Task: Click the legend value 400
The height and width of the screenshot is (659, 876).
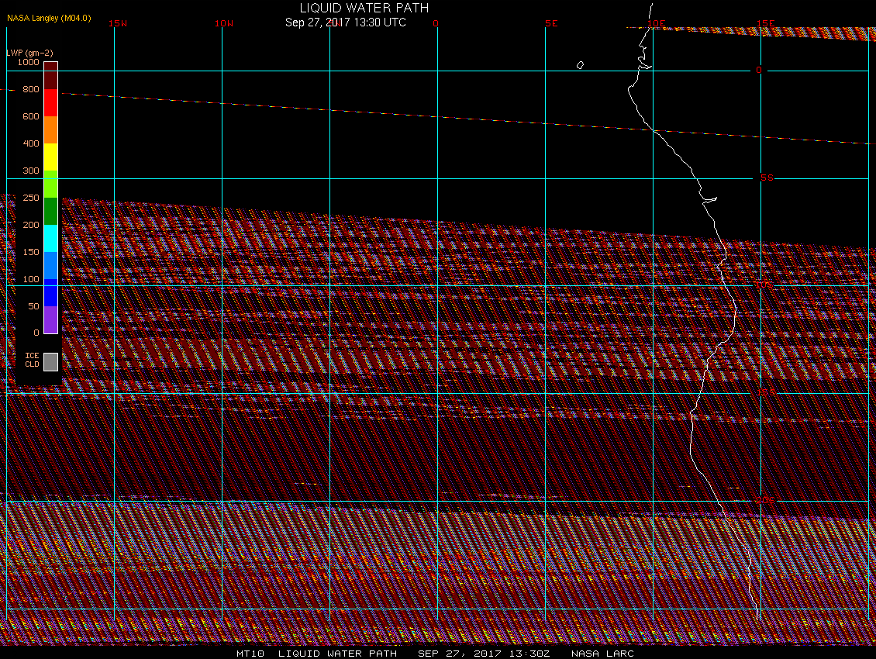Action: click(31, 143)
